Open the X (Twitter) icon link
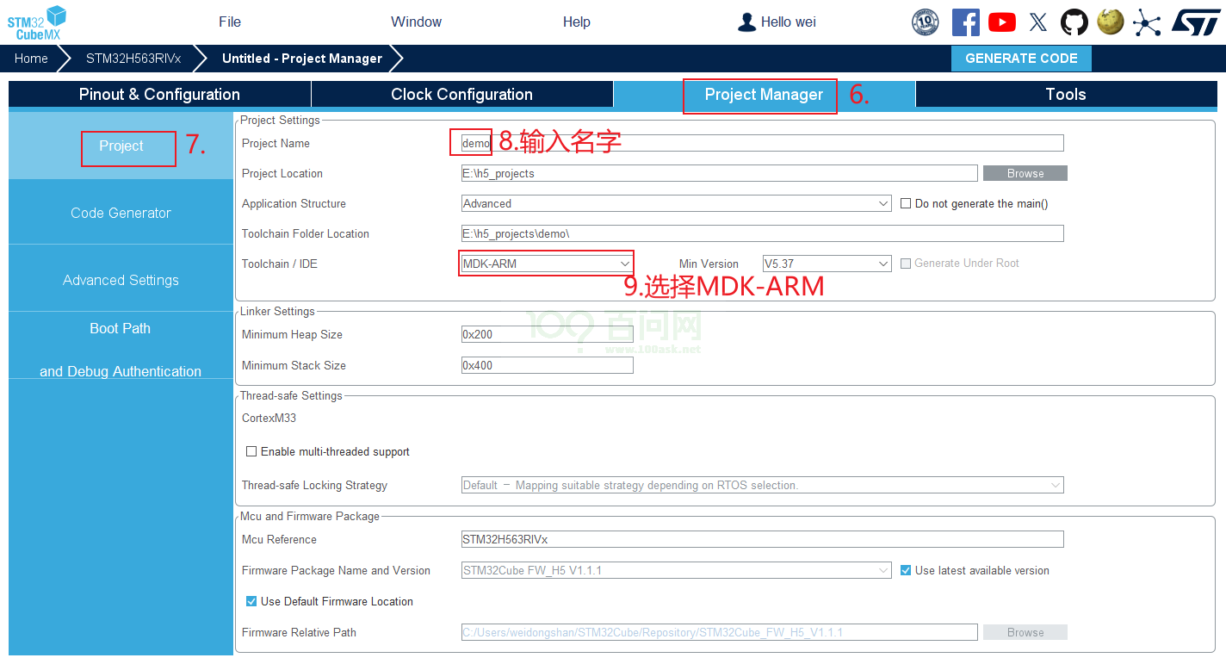 pyautogui.click(x=1038, y=22)
